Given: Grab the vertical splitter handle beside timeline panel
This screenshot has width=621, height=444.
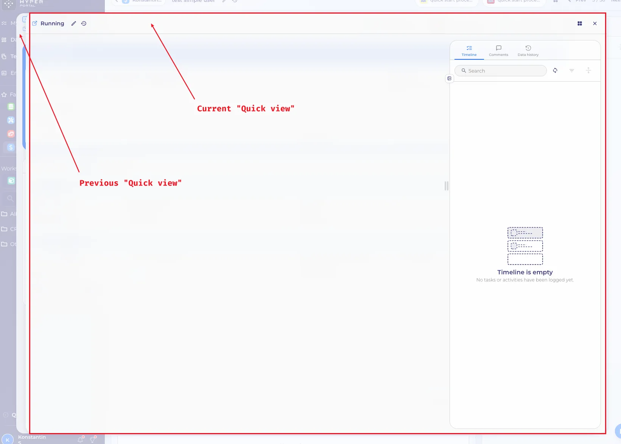Looking at the screenshot, I should 447,186.
